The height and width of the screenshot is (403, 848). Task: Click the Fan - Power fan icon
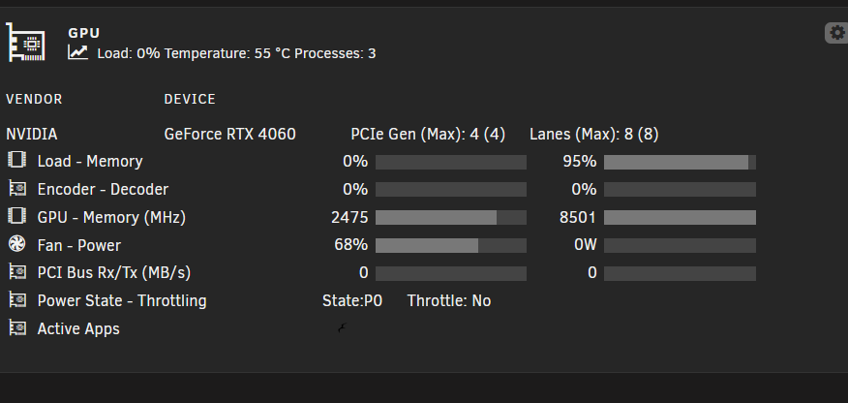(x=17, y=244)
